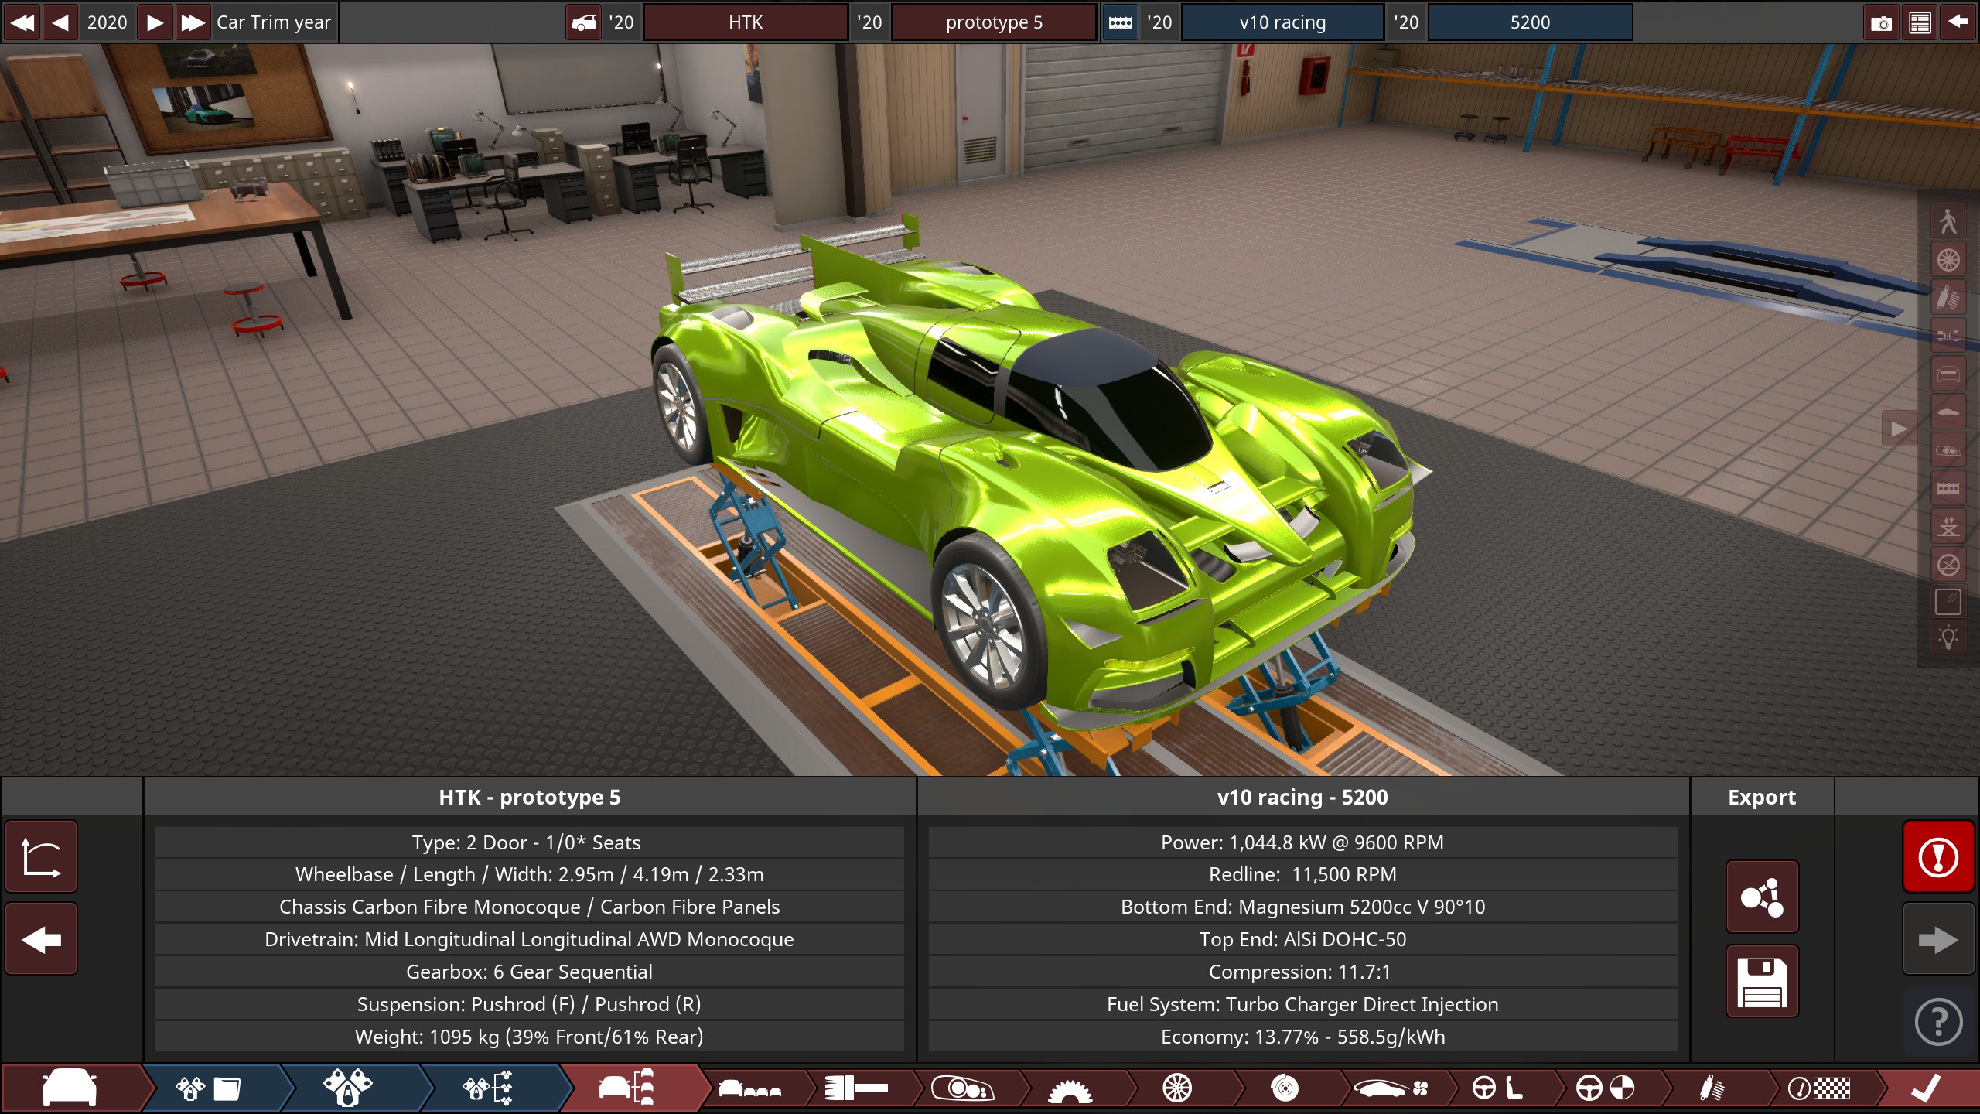Toggle the car lift raise/lower
The image size is (1980, 1114).
(1948, 526)
